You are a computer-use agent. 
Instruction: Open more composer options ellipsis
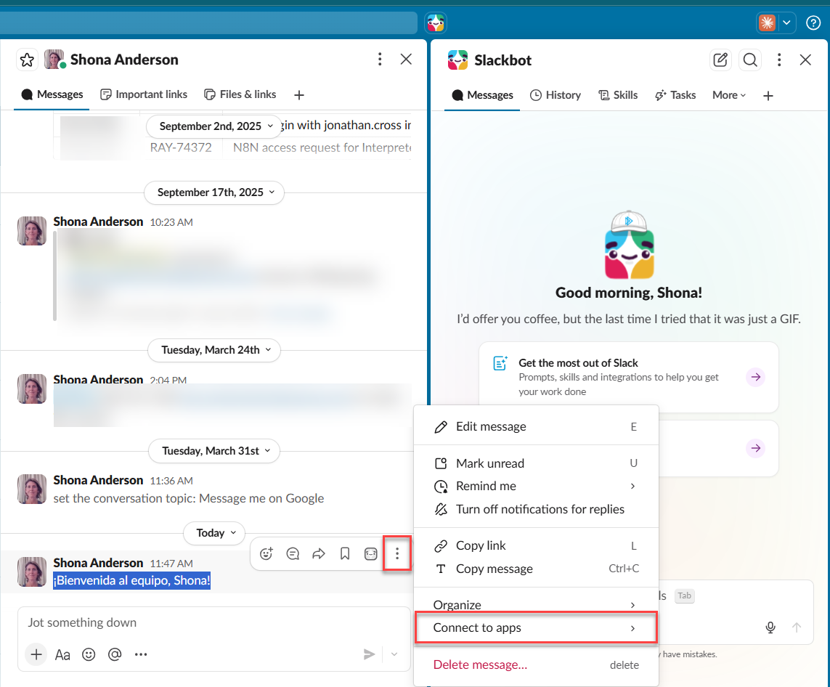click(x=140, y=655)
